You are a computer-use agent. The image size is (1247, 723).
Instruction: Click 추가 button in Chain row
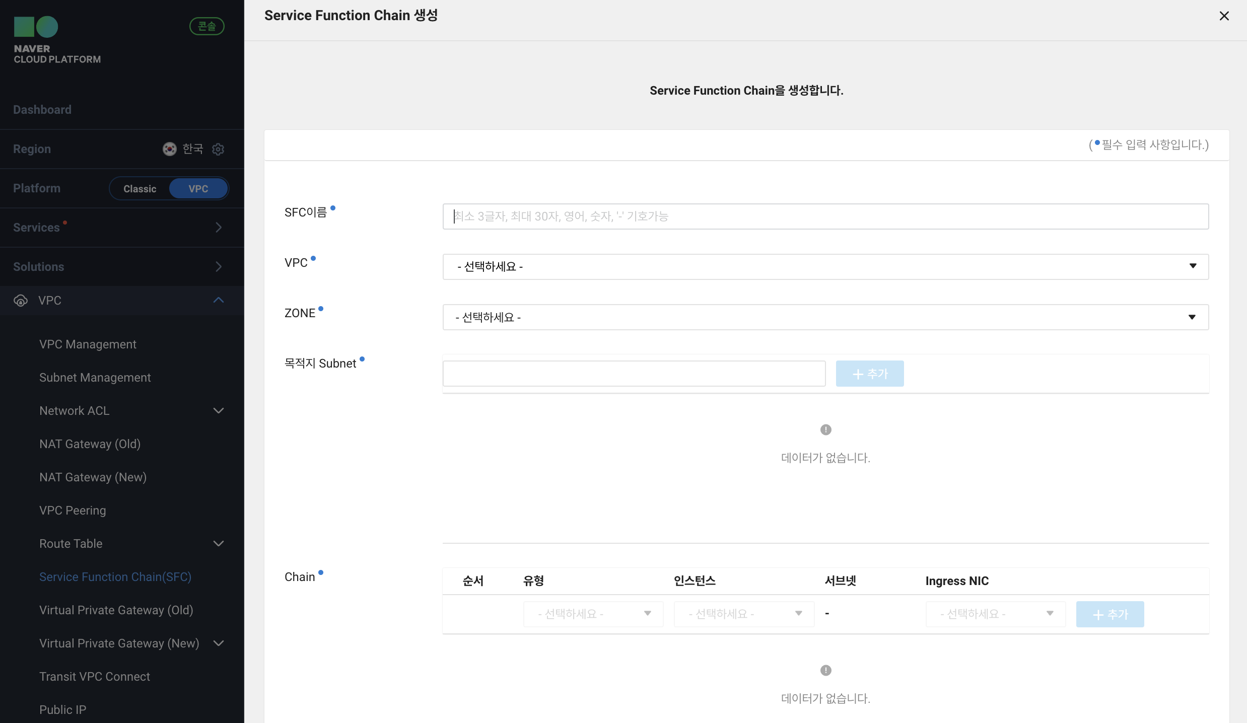point(1110,614)
